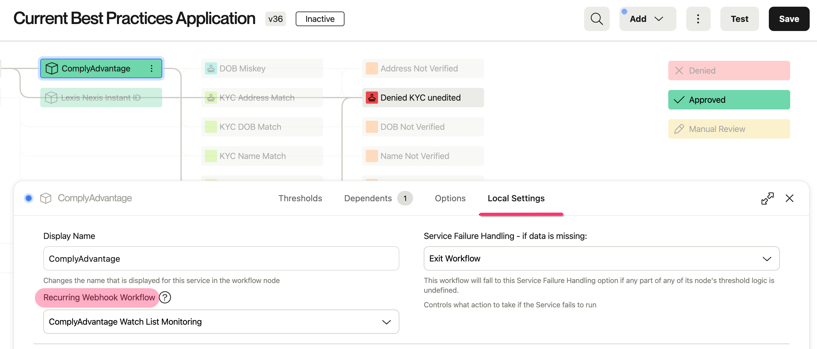Switch to the Options tab

[x=450, y=199]
